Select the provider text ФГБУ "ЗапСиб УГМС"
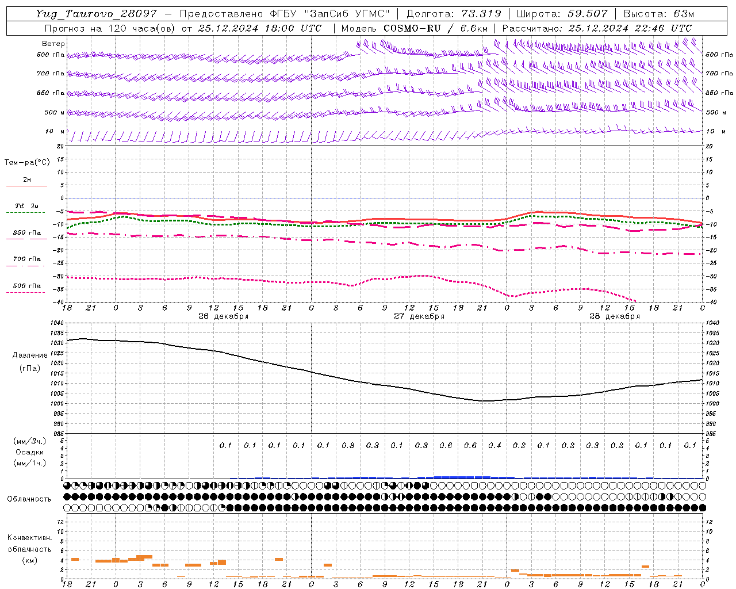This screenshot has height=589, width=736. pos(330,14)
